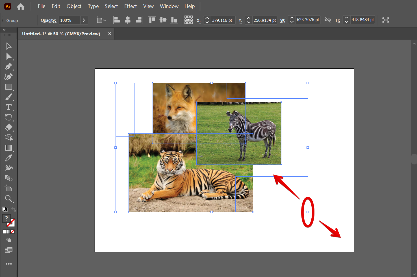
Task: Swap fill and stroke colors
Action: point(14,209)
